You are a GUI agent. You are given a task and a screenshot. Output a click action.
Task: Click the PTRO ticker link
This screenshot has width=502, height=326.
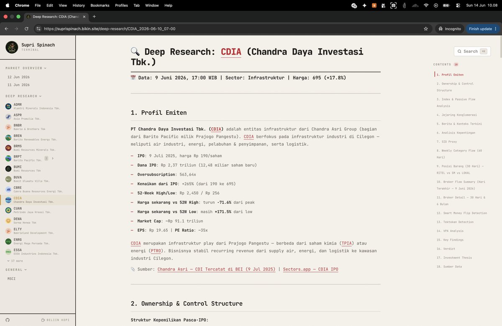tap(156, 251)
